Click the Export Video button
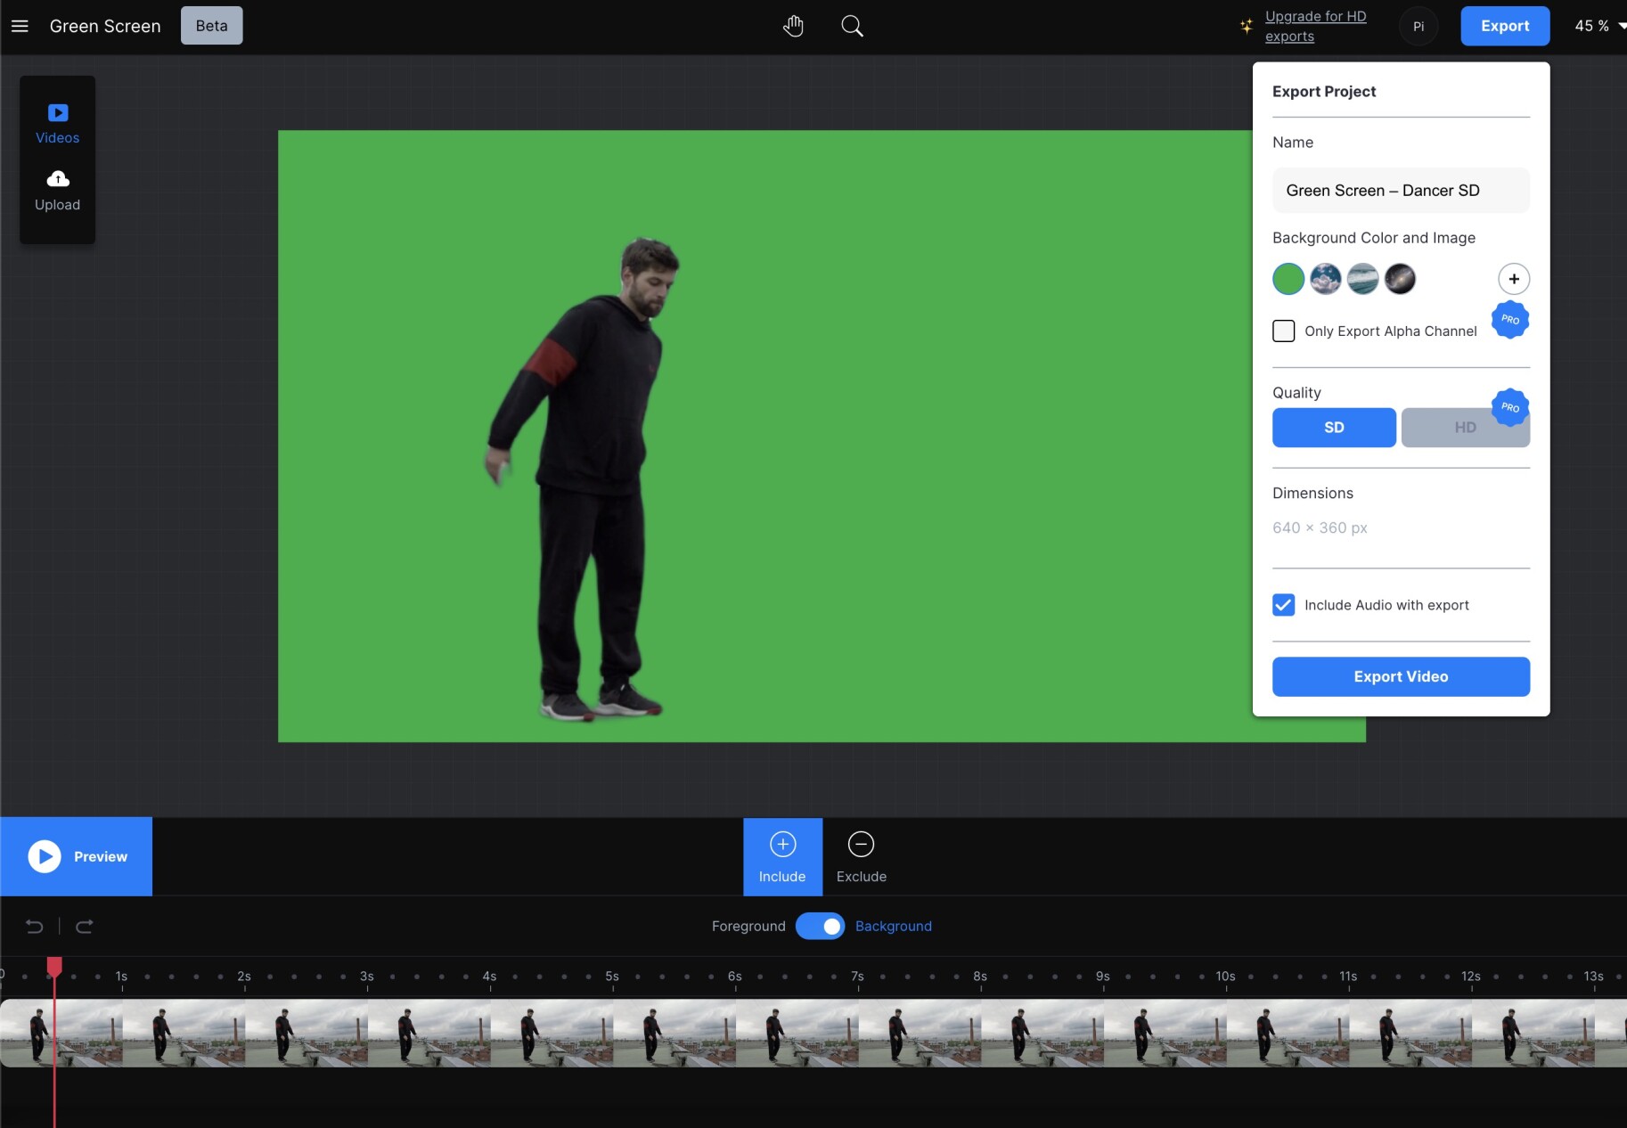This screenshot has width=1627, height=1128. point(1400,676)
